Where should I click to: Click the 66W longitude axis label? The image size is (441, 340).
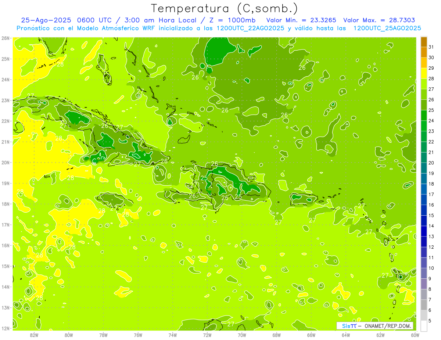point(311,335)
